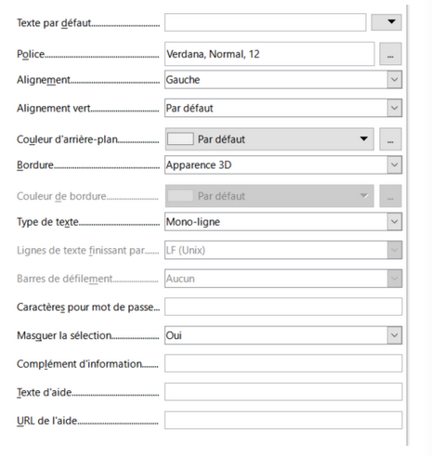The width and height of the screenshot is (432, 456).
Task: Click the background color swatch preview
Action: [x=180, y=139]
